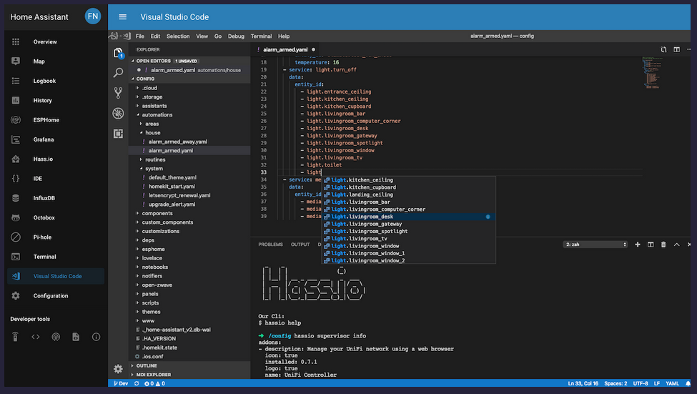Screen dimensions: 697x394
Task: Toggle the Home Assistant sidebar hamburger menu
Action: click(123, 17)
